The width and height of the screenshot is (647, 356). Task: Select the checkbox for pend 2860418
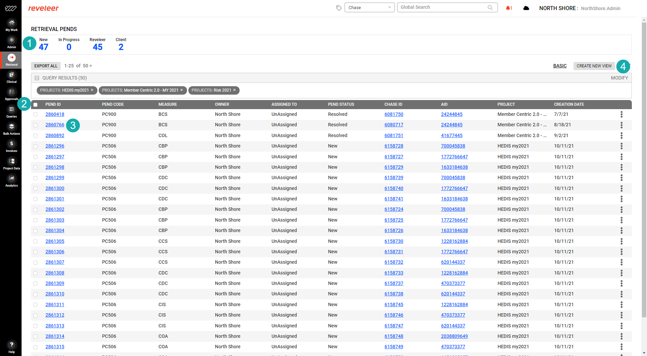click(35, 115)
